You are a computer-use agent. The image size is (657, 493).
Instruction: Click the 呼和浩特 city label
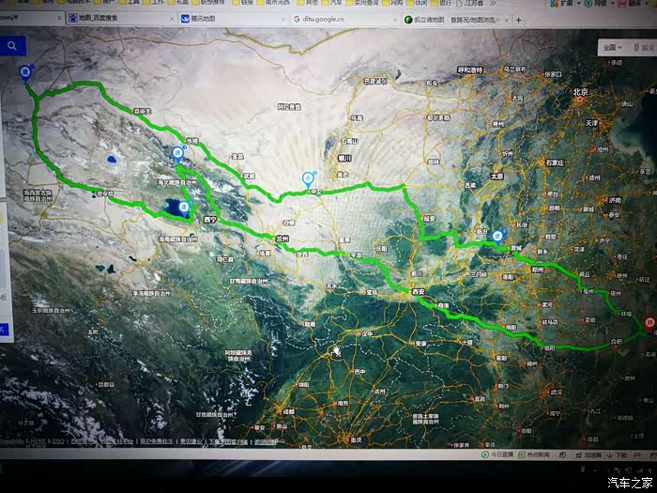(470, 70)
